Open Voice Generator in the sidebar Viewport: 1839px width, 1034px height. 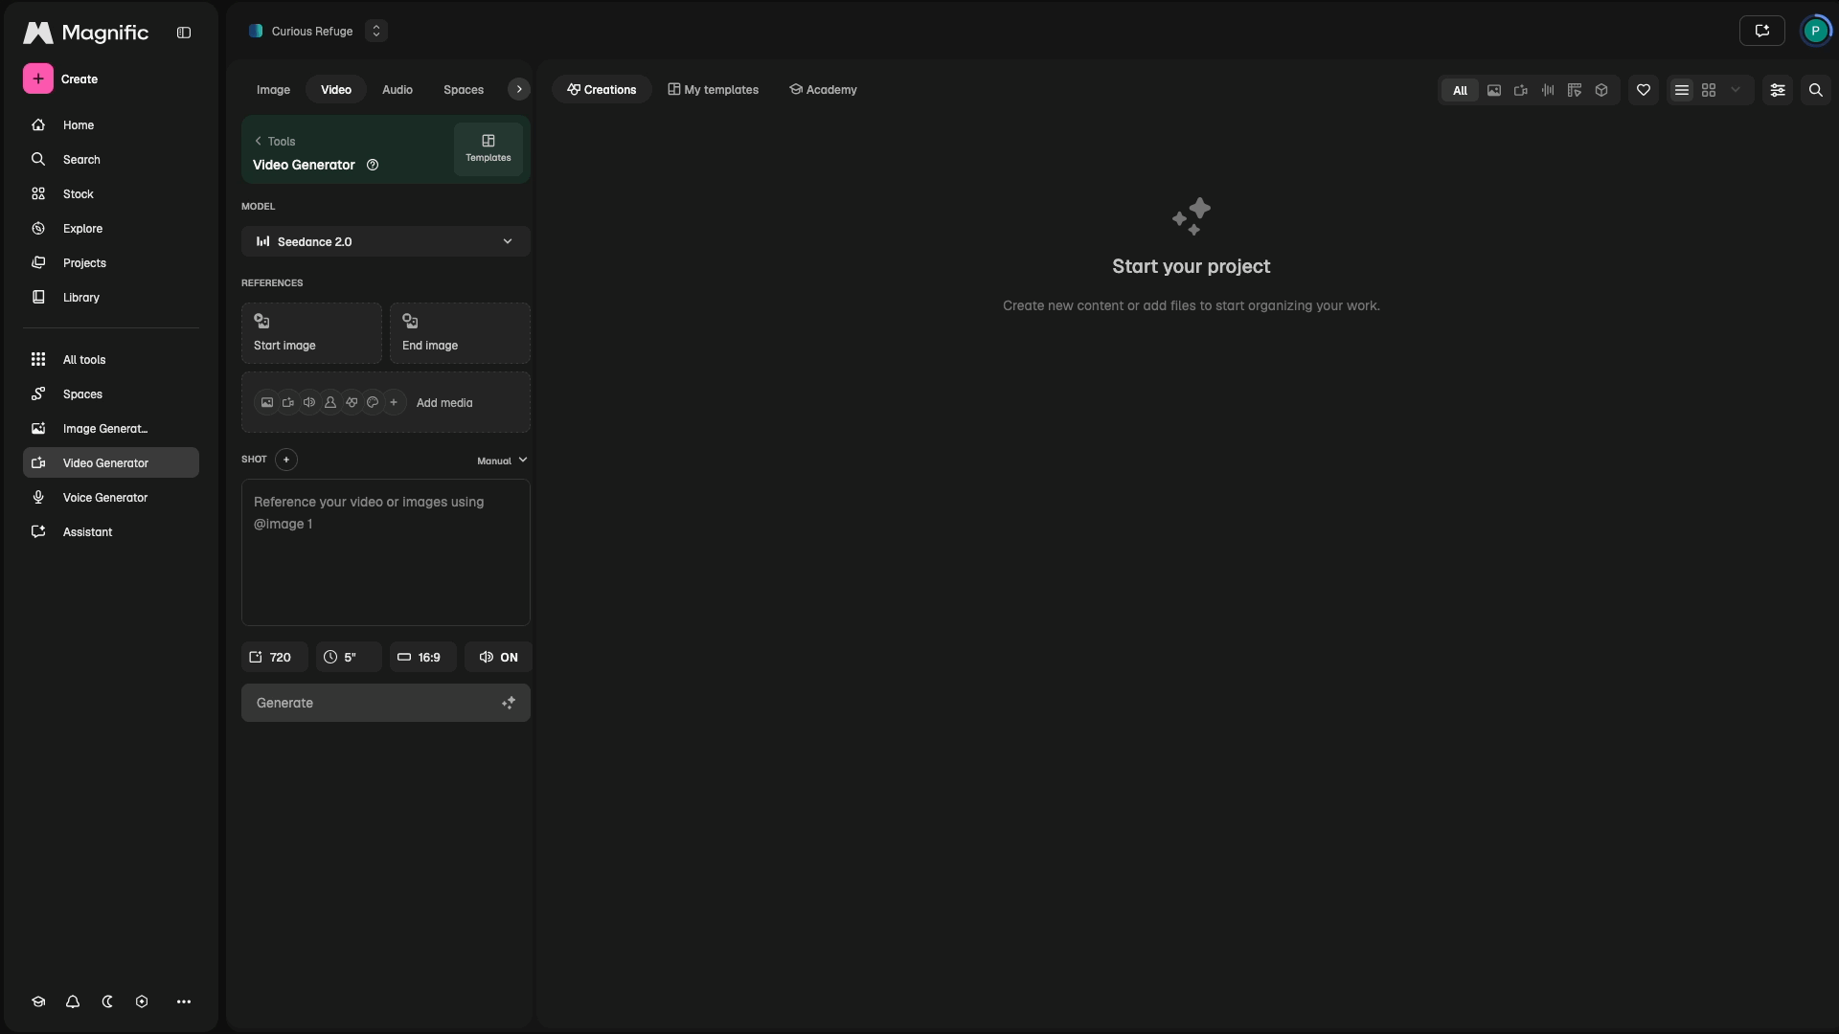click(x=111, y=498)
